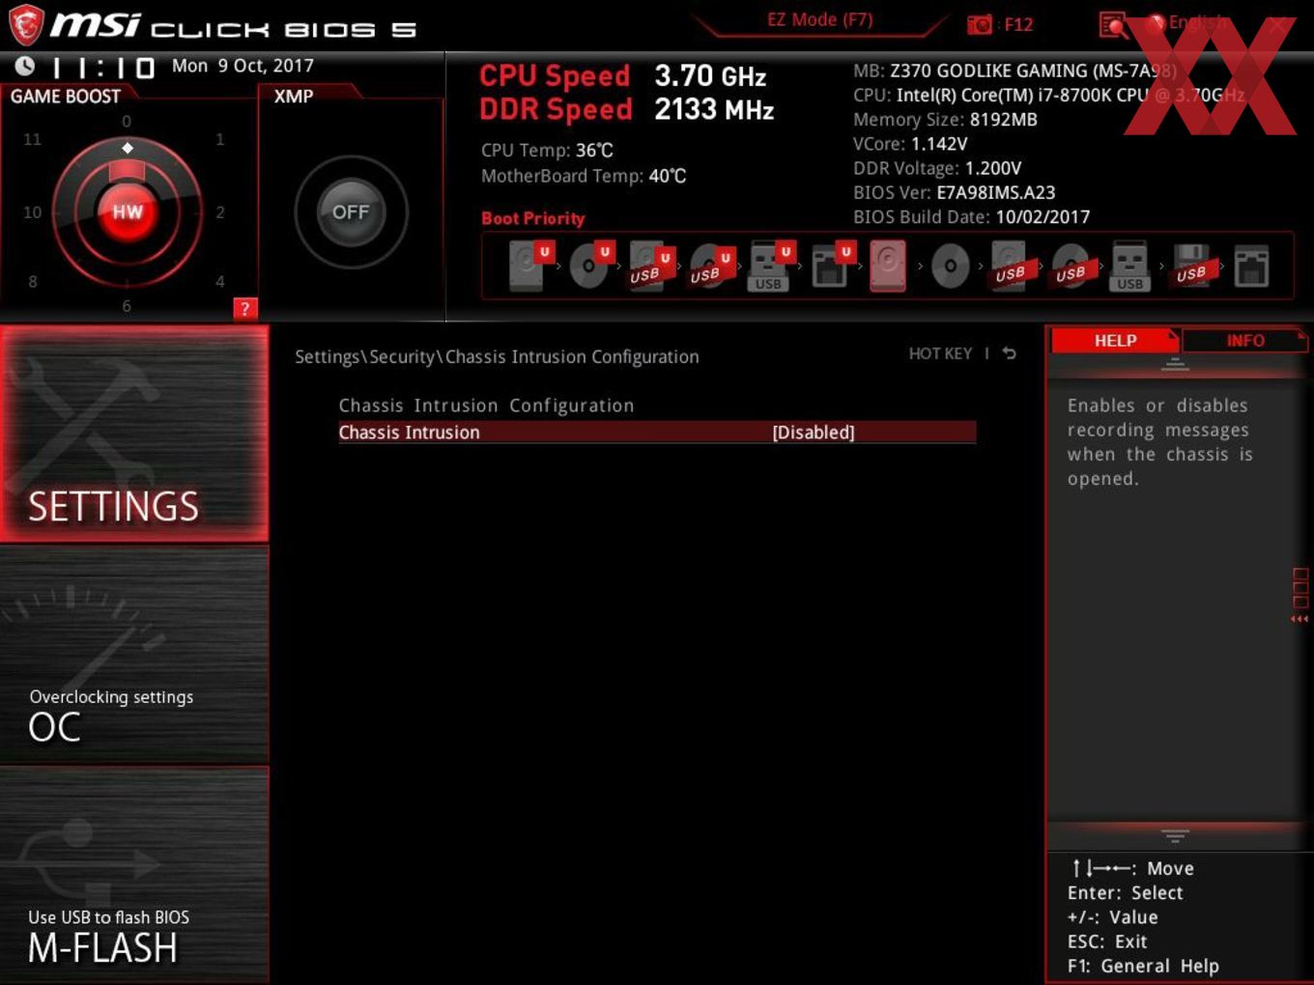Switch to EZ Mode (F7)
The image size is (1314, 985).
[x=819, y=20]
